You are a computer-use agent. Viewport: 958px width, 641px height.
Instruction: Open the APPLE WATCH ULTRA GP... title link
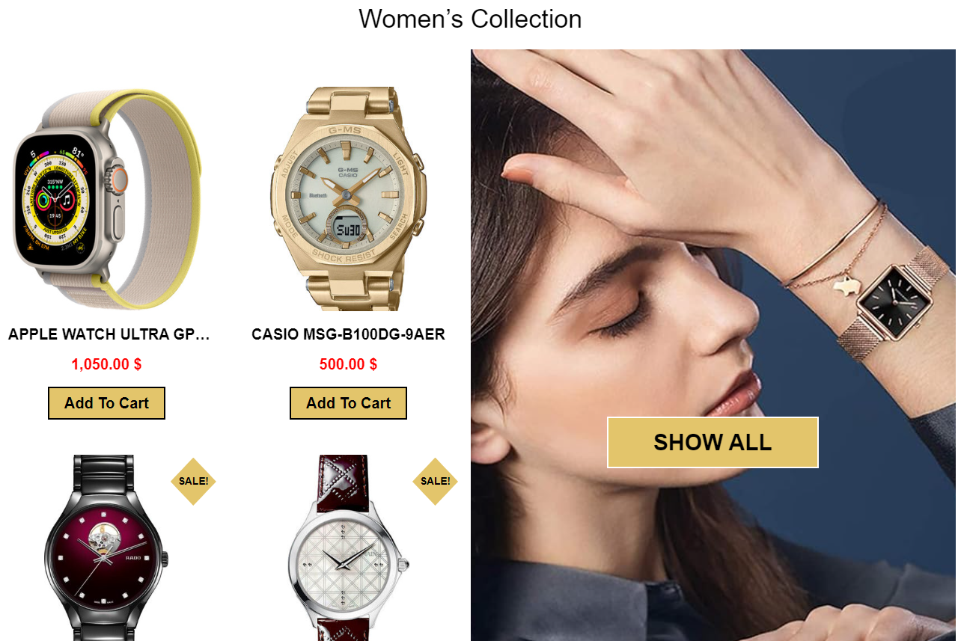point(109,334)
